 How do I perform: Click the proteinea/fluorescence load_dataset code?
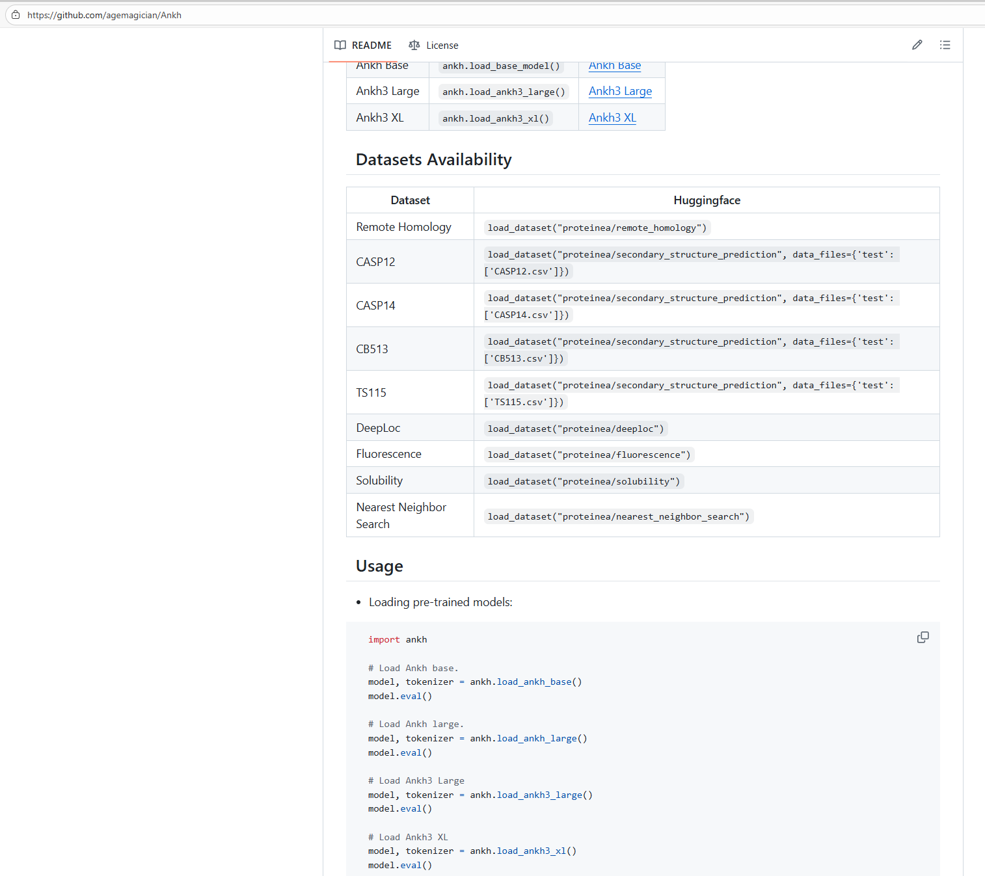(589, 455)
